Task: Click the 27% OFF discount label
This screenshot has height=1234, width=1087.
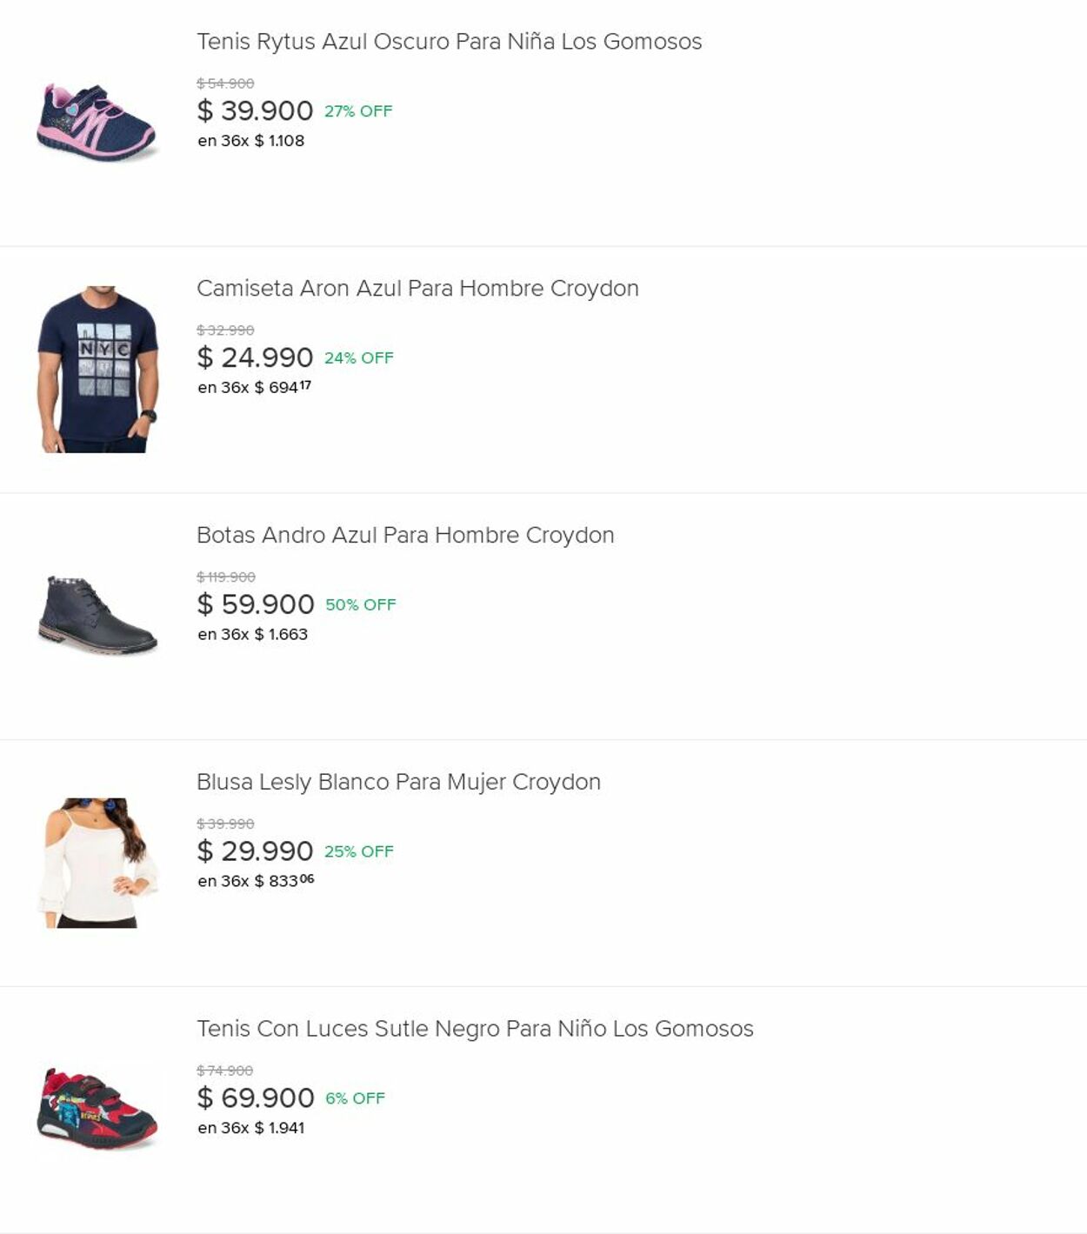Action: (358, 111)
